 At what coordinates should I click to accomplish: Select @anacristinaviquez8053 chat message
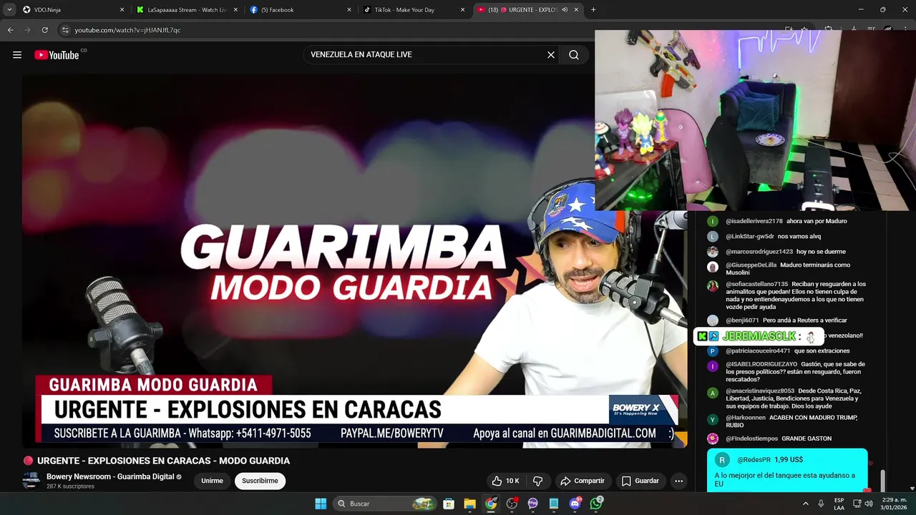(787, 398)
